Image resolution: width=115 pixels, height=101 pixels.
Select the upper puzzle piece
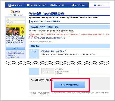coord(22,28)
